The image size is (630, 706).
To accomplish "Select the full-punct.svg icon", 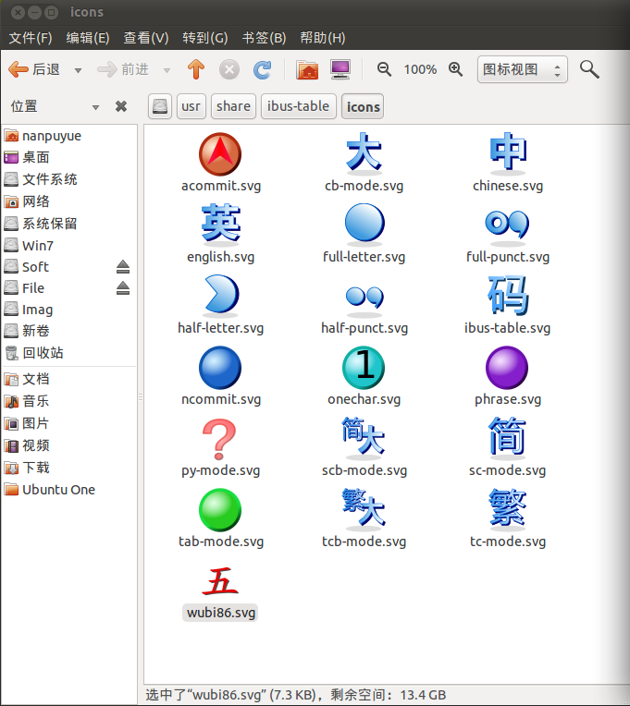I will tap(508, 227).
